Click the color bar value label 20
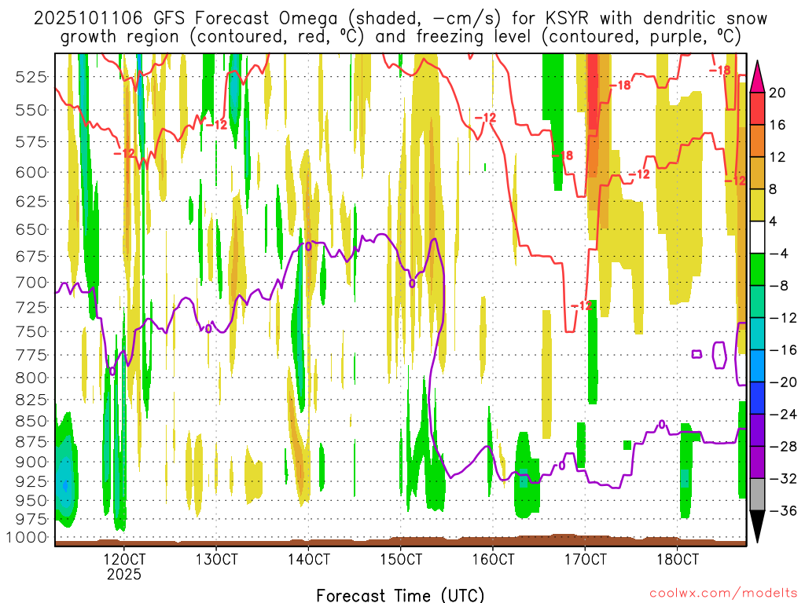The height and width of the screenshot is (603, 805). [x=777, y=93]
